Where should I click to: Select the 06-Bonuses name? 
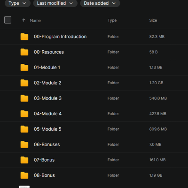[x=47, y=144]
